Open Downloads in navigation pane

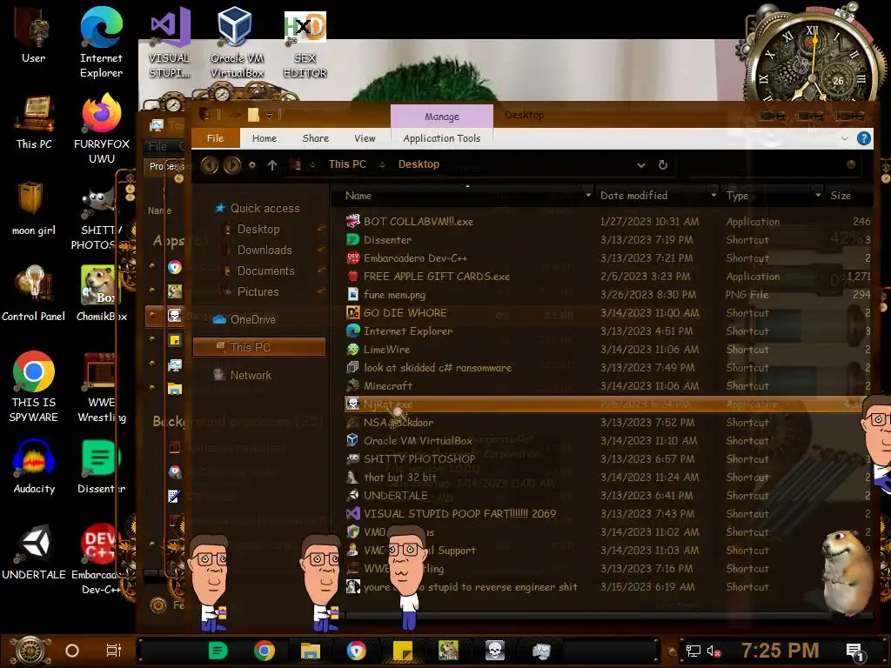[x=265, y=250]
